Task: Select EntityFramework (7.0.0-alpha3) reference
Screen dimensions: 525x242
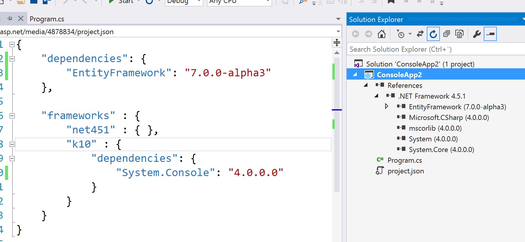Action: click(458, 107)
